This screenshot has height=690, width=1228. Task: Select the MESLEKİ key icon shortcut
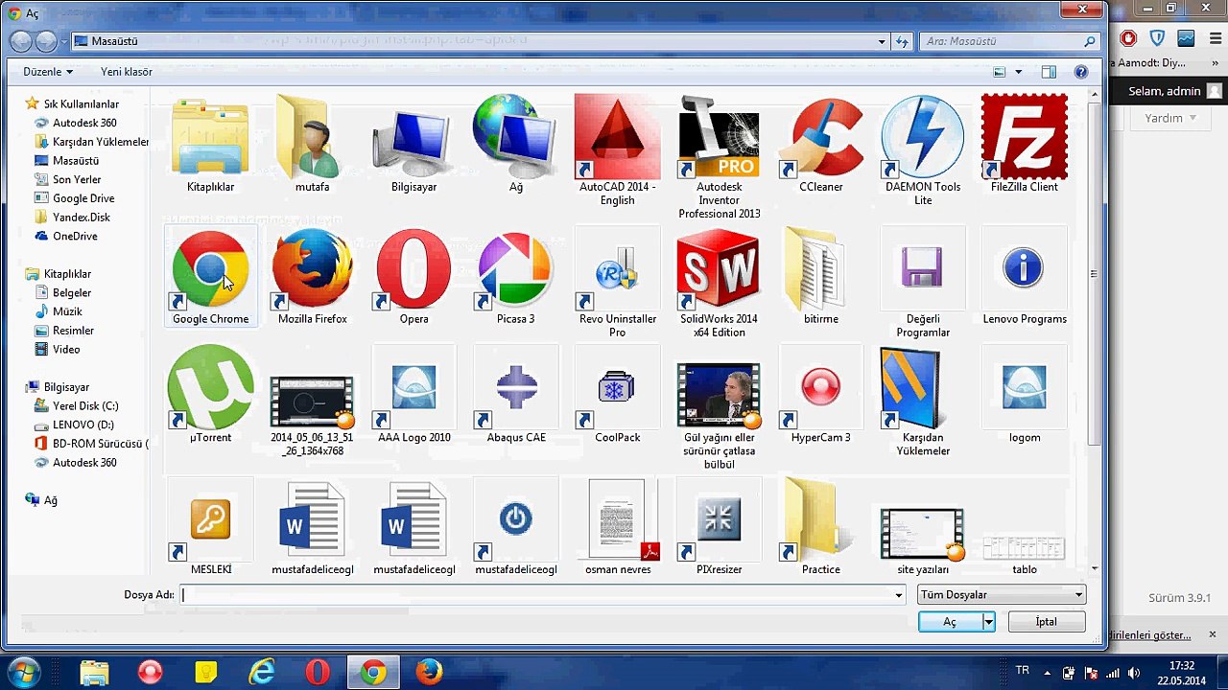click(x=210, y=527)
